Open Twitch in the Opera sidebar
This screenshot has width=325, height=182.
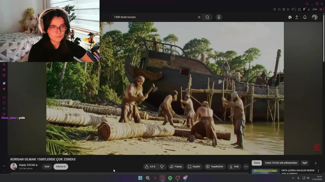(x=4, y=83)
